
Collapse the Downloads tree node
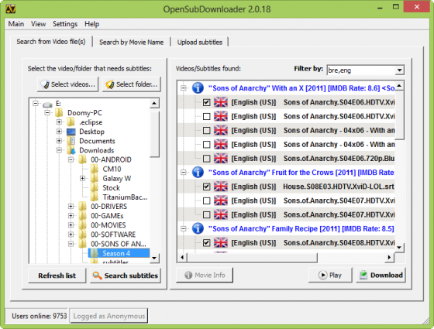coord(59,150)
